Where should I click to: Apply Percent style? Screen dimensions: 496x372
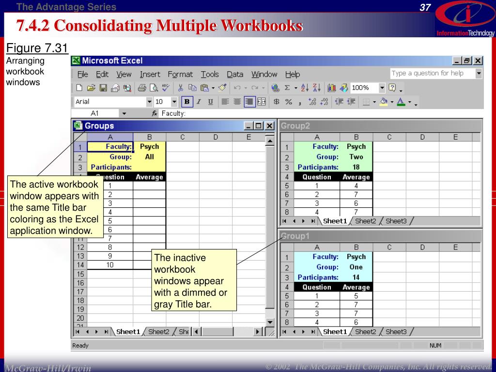[x=288, y=102]
